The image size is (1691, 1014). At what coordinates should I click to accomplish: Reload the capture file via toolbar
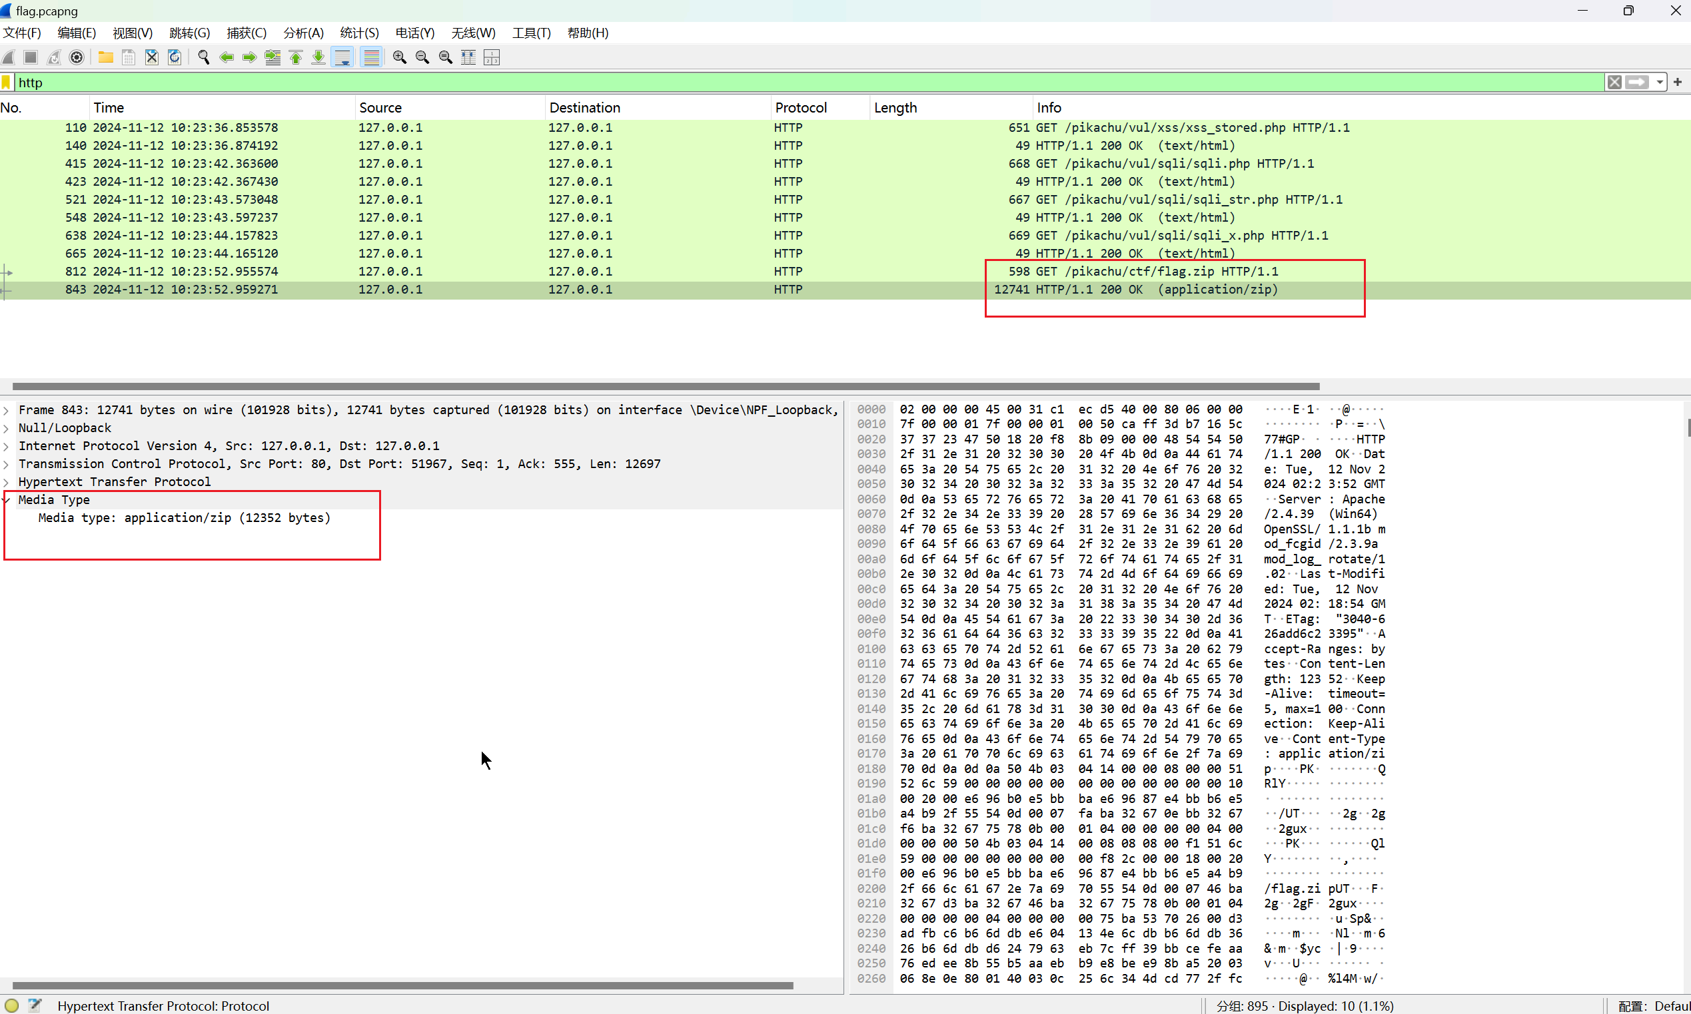[x=175, y=57]
